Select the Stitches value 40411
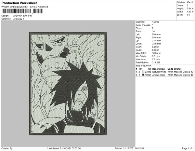Image resolution: width=195 pixels, height=151 pixels. 190,2
